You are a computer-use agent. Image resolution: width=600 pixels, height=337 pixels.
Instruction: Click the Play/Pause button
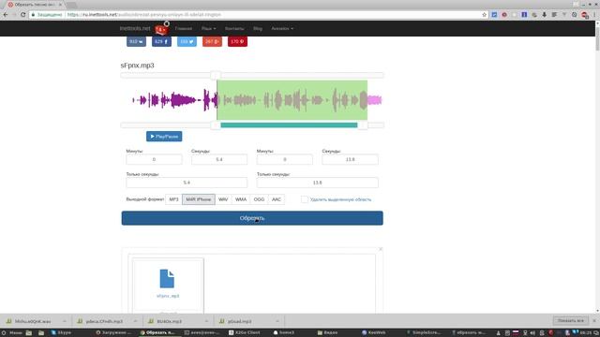coord(164,137)
